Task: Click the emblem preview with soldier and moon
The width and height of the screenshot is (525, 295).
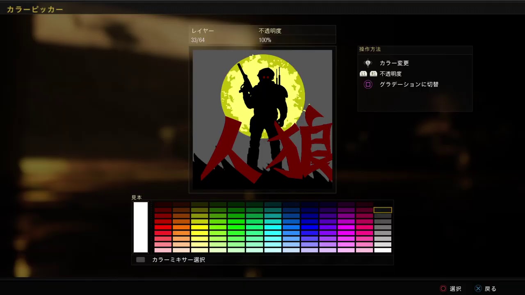Action: (262, 120)
